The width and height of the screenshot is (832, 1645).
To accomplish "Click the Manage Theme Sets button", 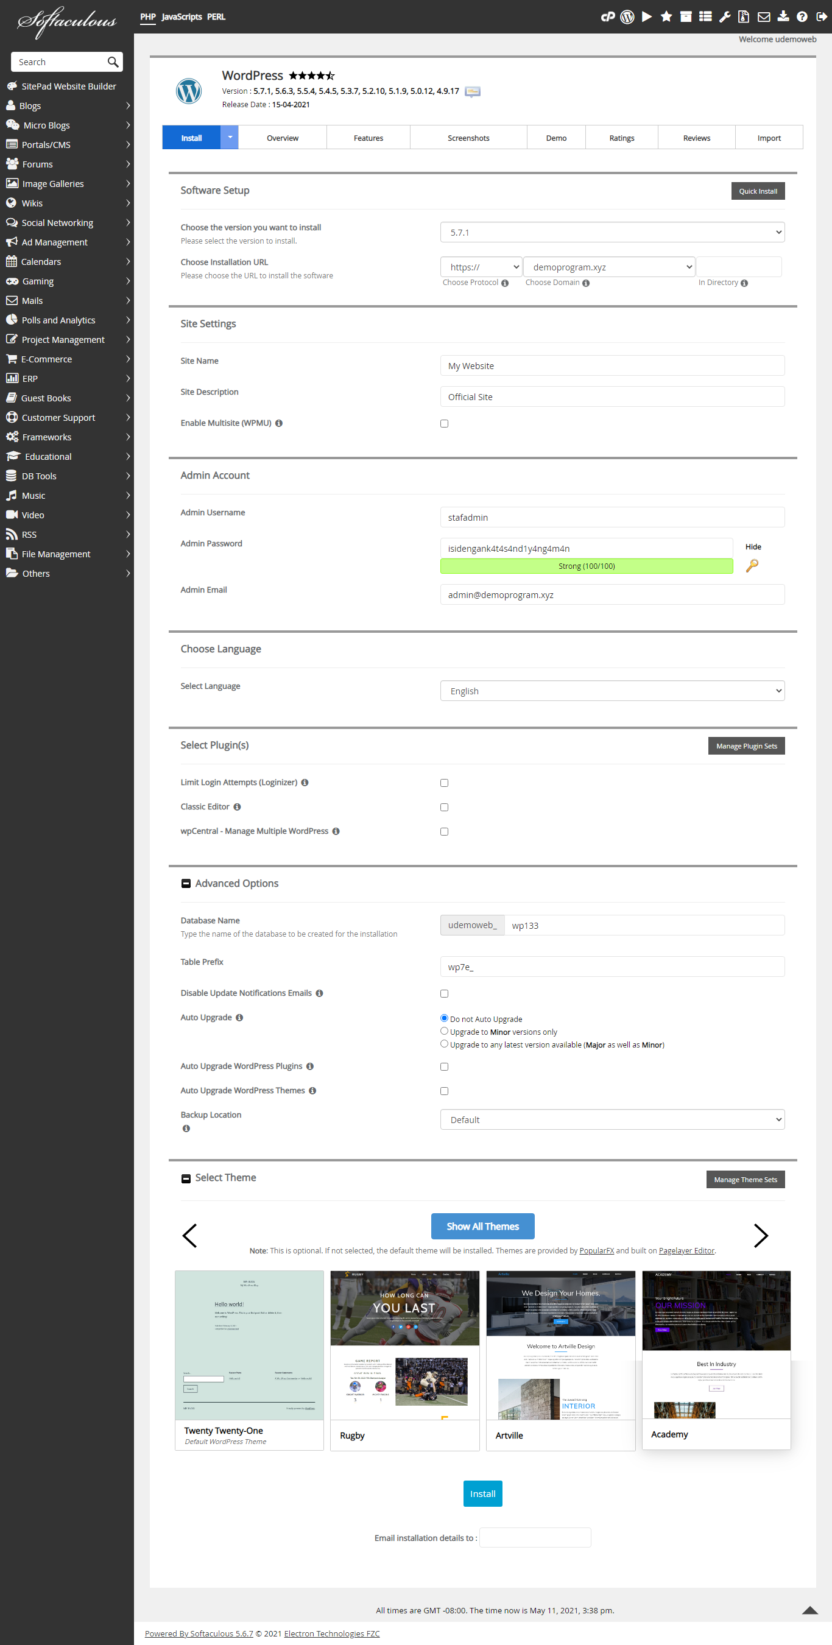I will point(745,1180).
